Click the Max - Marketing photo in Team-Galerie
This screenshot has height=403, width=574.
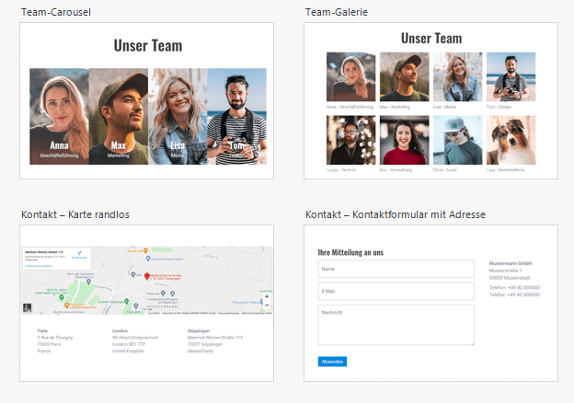(x=404, y=77)
